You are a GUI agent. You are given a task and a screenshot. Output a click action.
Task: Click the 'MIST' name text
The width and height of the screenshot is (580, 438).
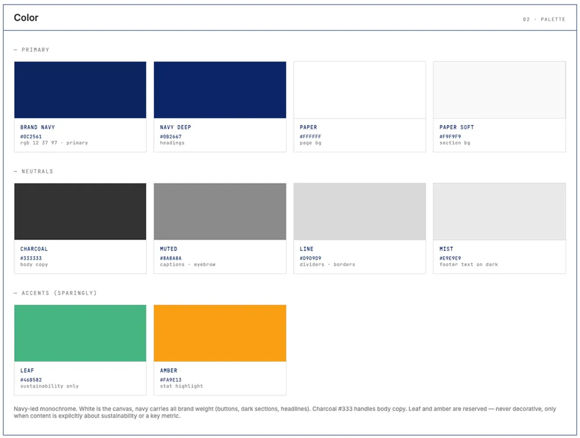click(446, 249)
